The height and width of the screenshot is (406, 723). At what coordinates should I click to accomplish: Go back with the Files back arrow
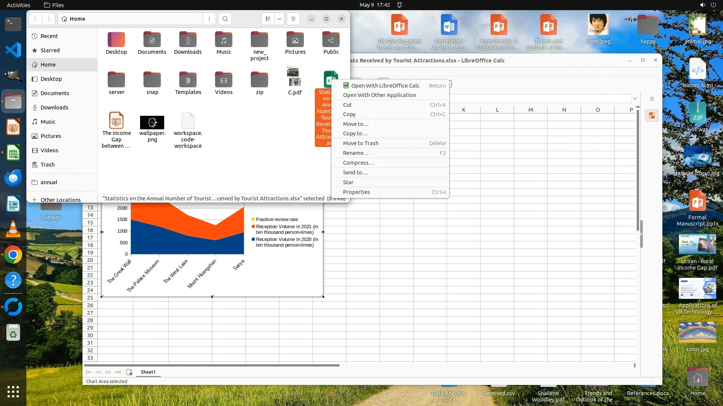pyautogui.click(x=35, y=19)
